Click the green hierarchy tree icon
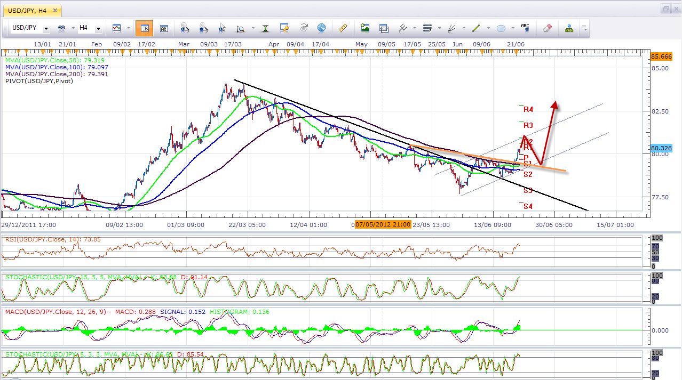The image size is (682, 380). (x=569, y=28)
